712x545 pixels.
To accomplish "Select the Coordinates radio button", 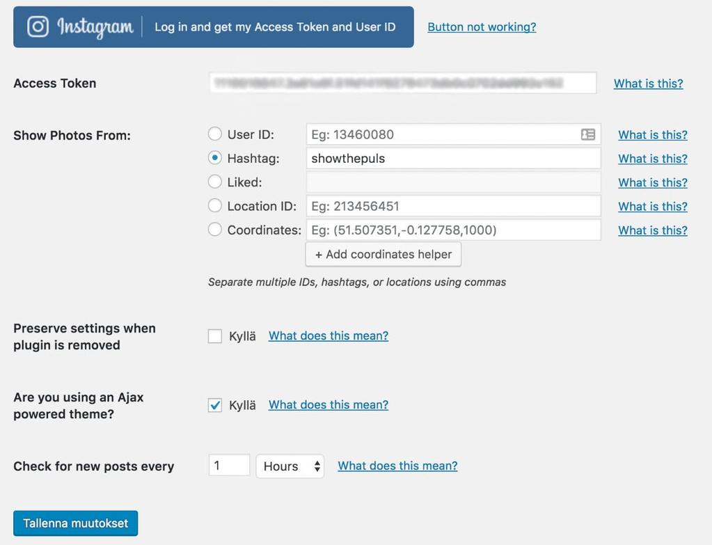I will pyautogui.click(x=215, y=230).
